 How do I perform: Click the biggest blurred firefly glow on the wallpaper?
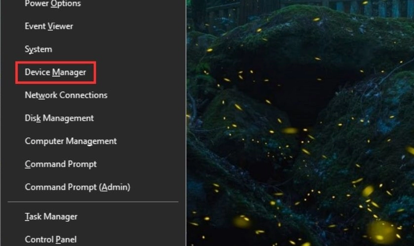tap(382, 231)
